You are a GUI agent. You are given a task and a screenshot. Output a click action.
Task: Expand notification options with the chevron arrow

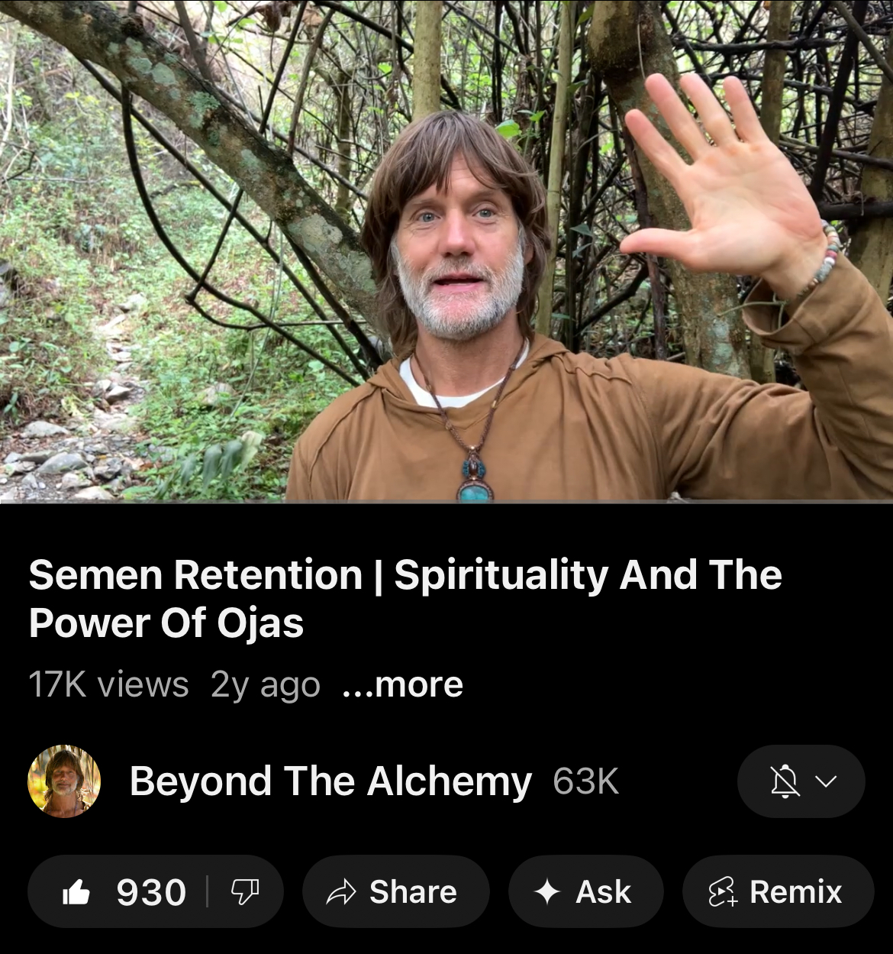[826, 781]
